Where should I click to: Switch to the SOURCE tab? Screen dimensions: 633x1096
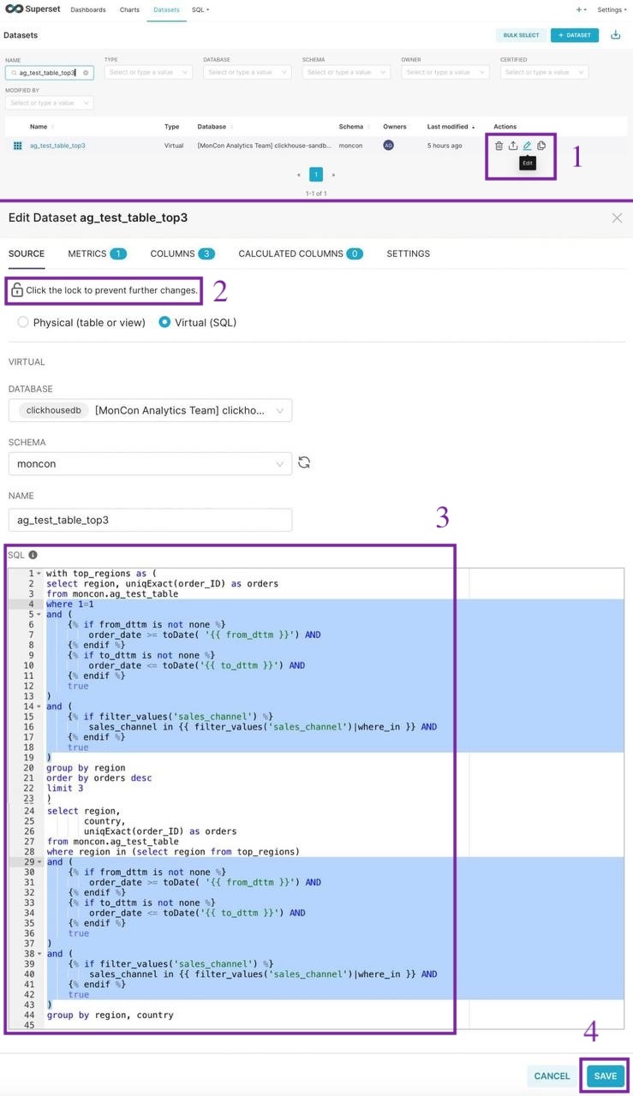tap(27, 253)
